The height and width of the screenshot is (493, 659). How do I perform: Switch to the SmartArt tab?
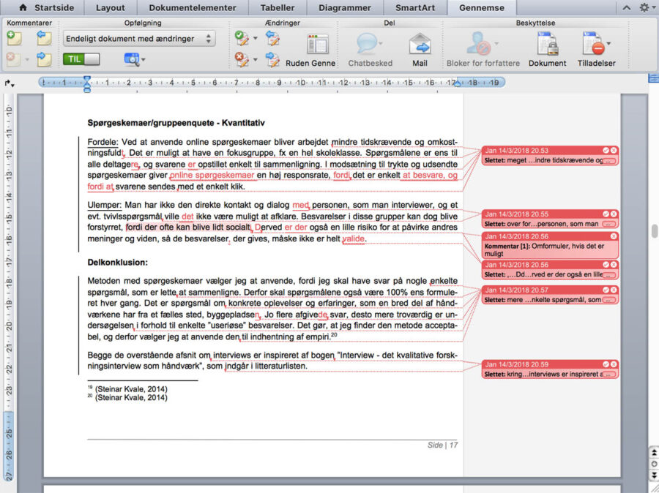[x=415, y=7]
